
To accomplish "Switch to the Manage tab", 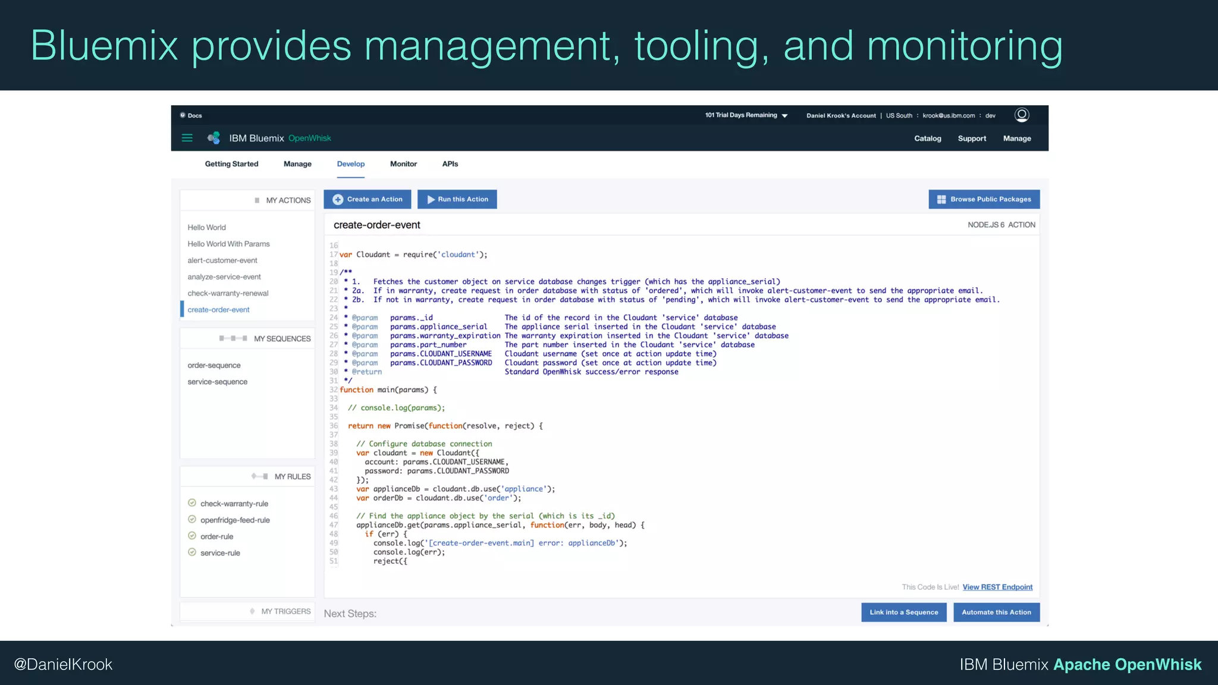I will pos(297,164).
